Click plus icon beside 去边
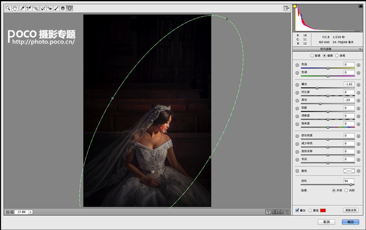This screenshot has height=230, width=366. point(359,160)
